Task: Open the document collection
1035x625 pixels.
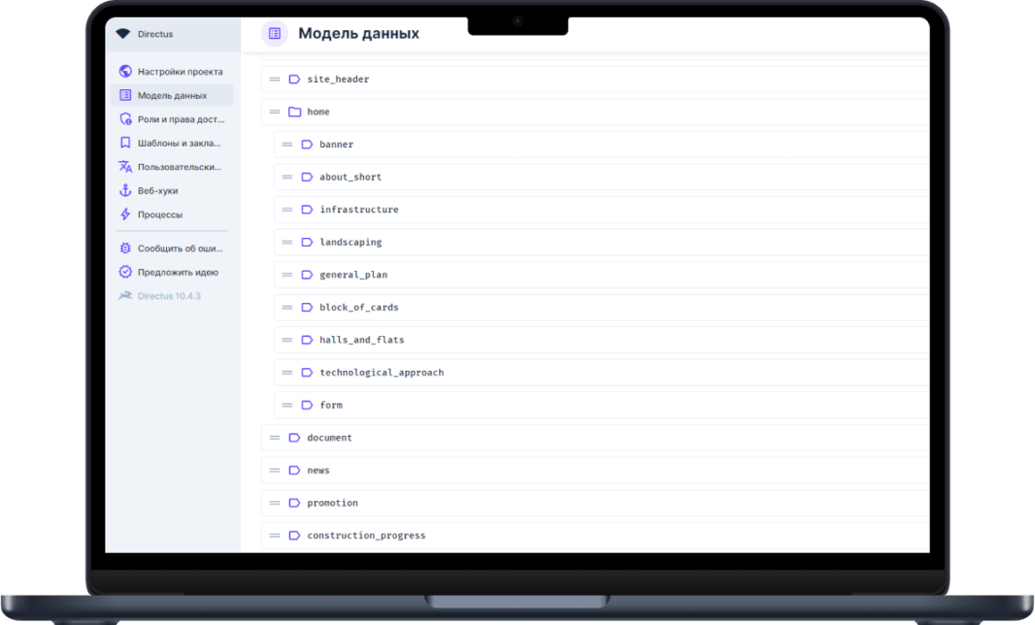Action: pos(595,438)
